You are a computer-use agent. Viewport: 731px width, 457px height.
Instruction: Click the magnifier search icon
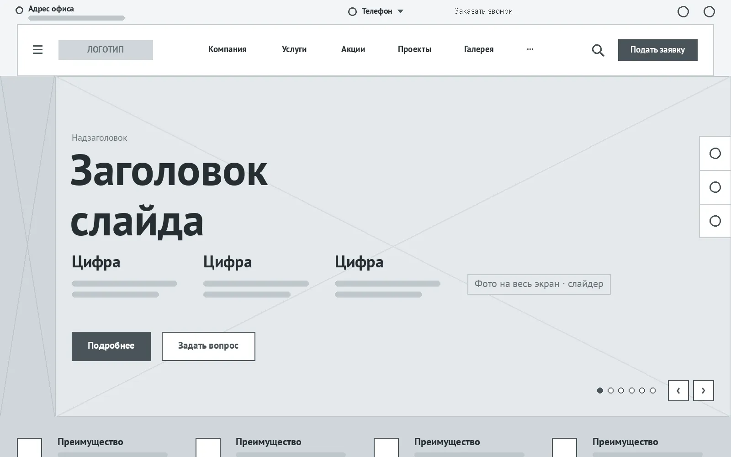point(598,50)
